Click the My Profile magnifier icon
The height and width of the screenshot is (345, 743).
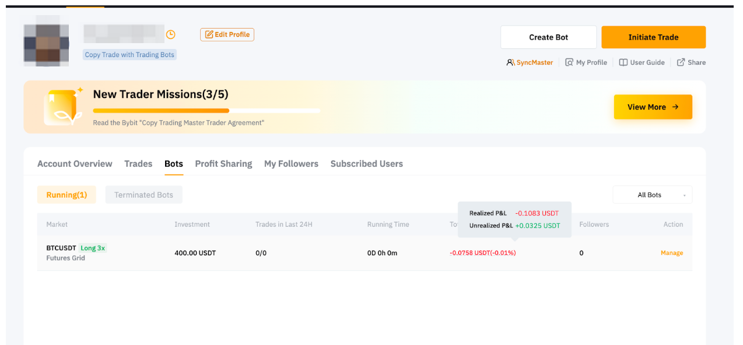(x=569, y=62)
